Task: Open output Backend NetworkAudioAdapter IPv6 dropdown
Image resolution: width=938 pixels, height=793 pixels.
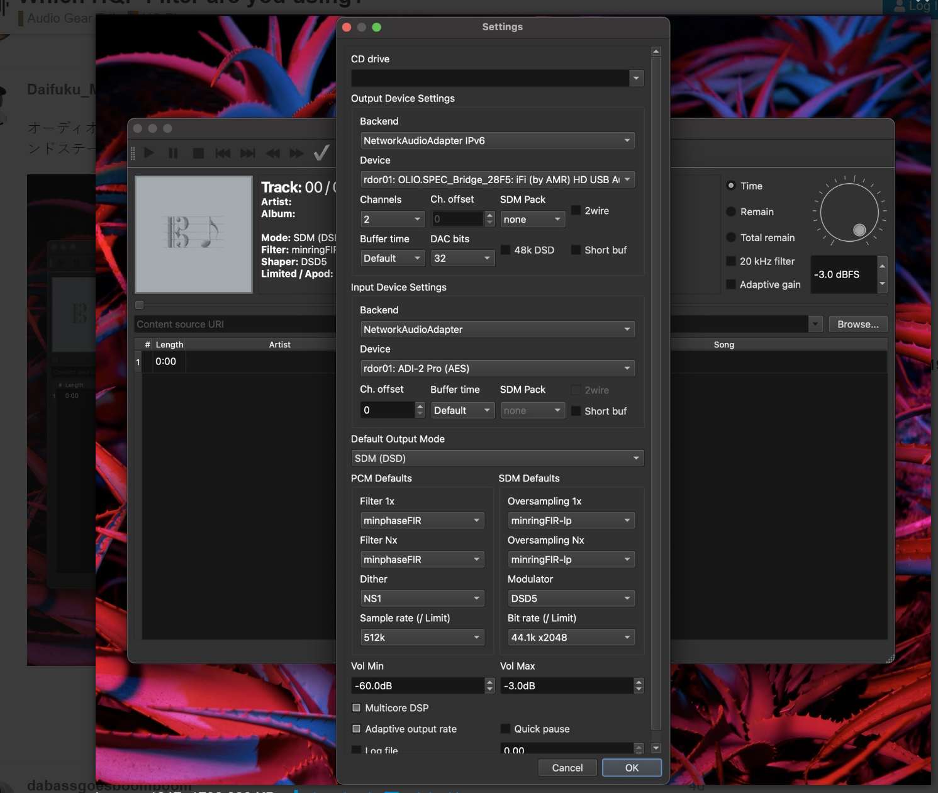Action: click(x=497, y=141)
